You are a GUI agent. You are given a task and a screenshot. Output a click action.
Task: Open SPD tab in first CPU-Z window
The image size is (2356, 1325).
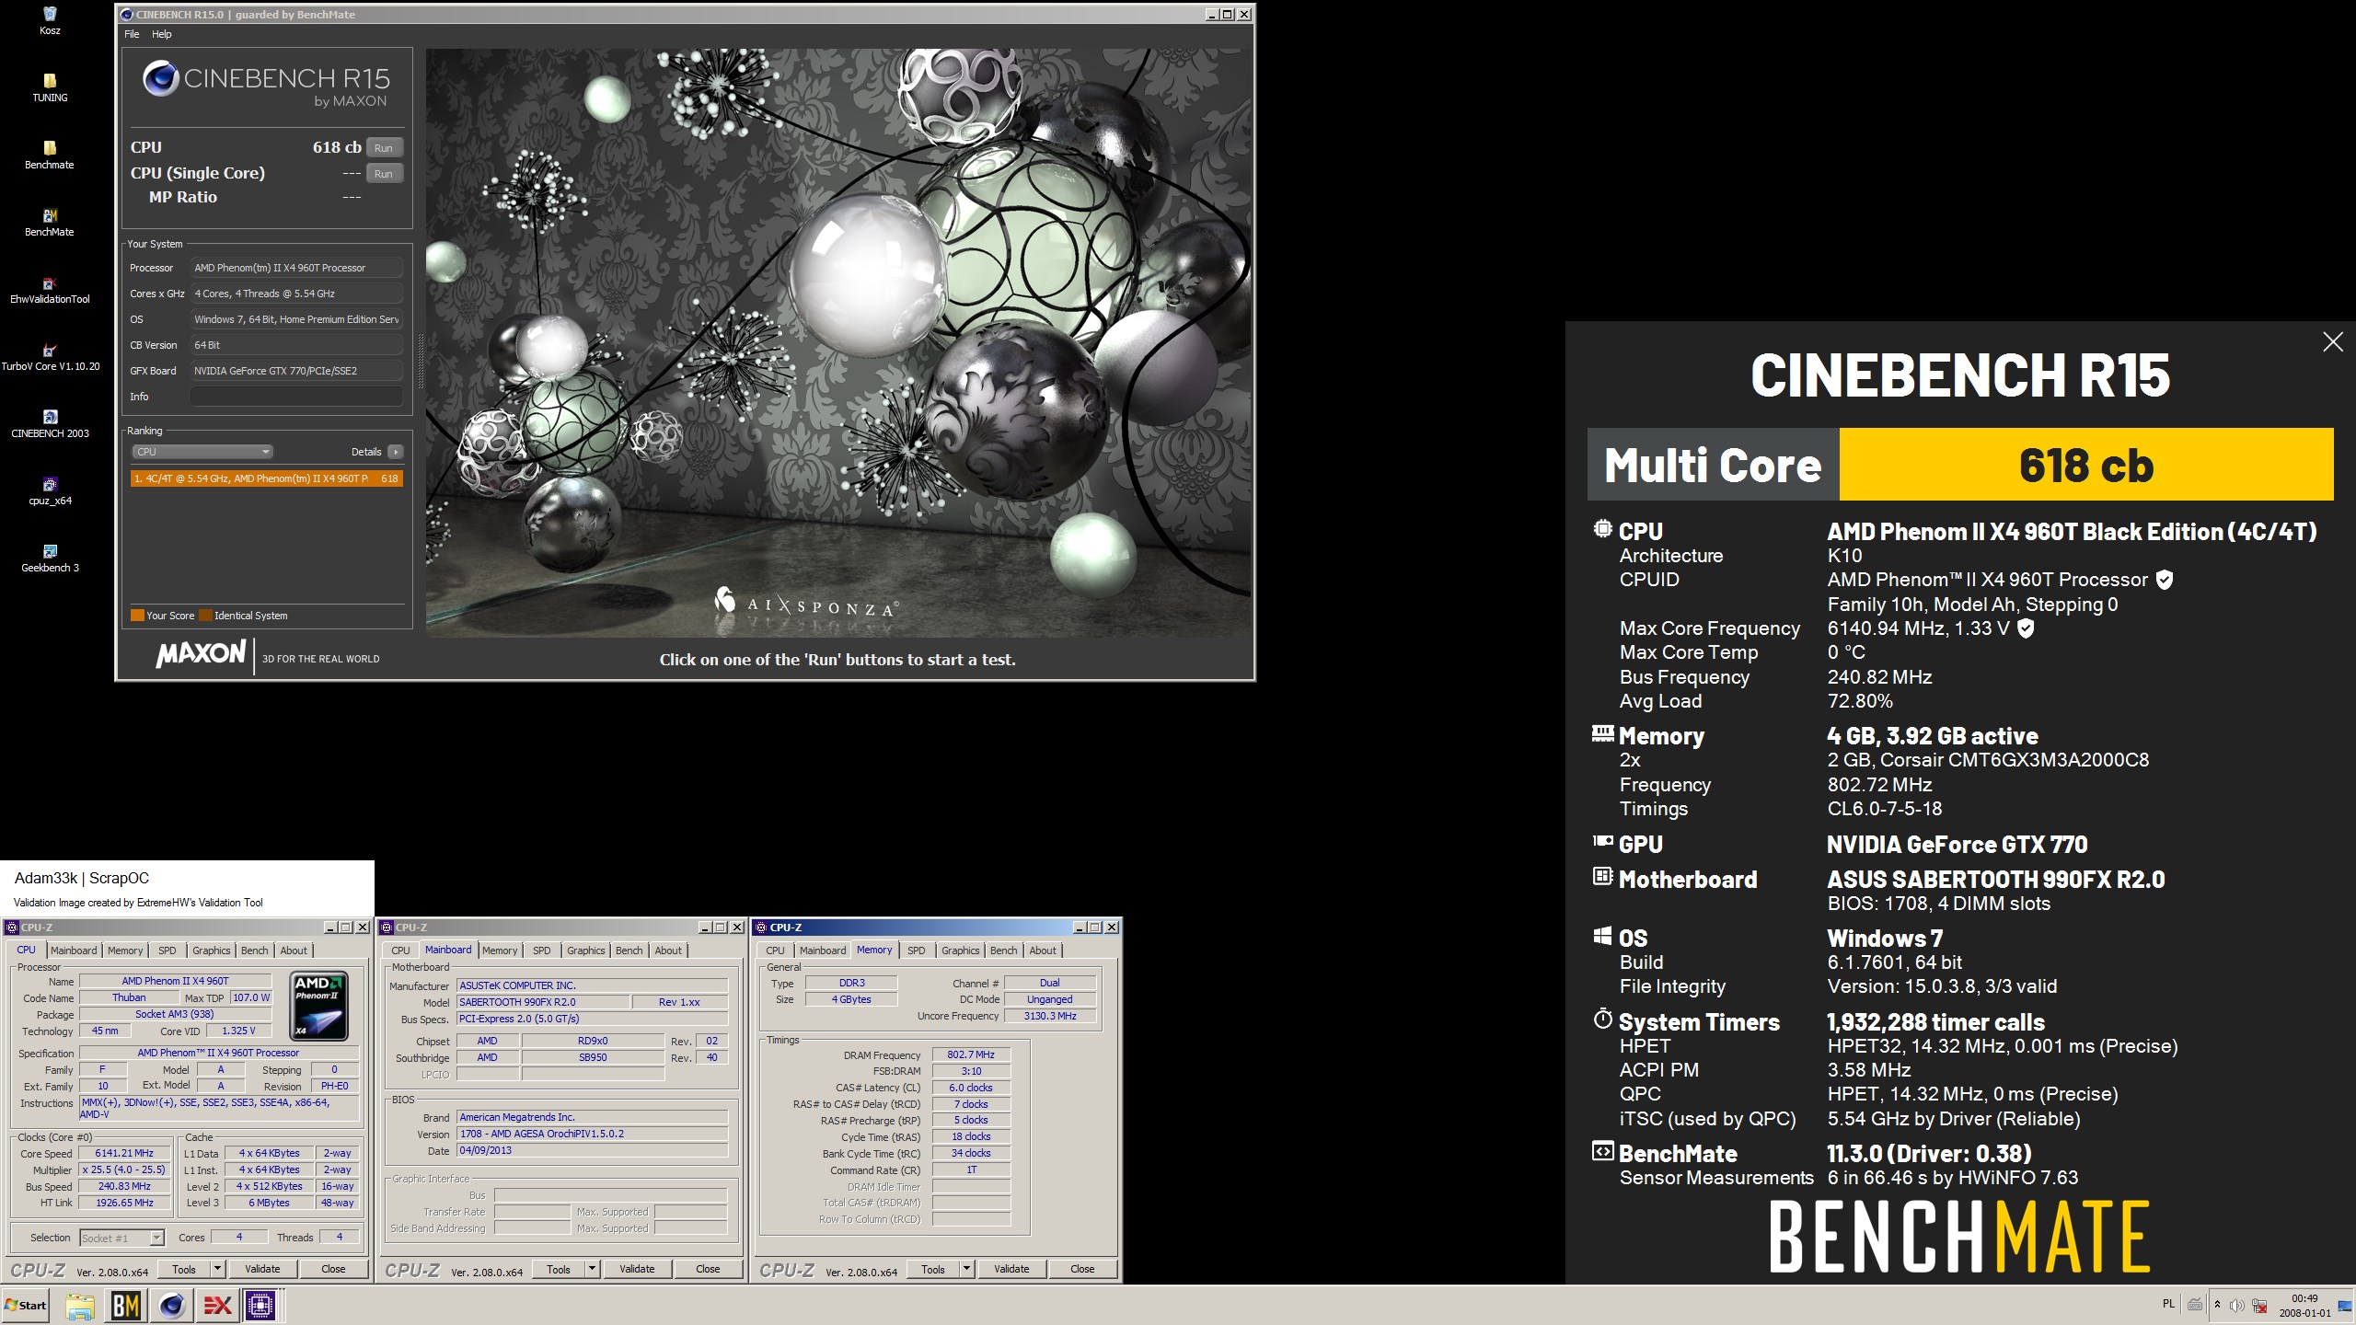(x=167, y=951)
